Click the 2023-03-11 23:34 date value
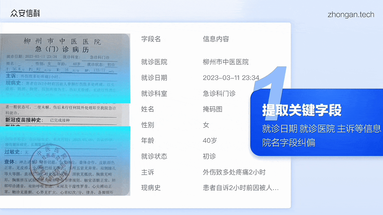Viewport: 383px width, 215px height. tap(231, 78)
